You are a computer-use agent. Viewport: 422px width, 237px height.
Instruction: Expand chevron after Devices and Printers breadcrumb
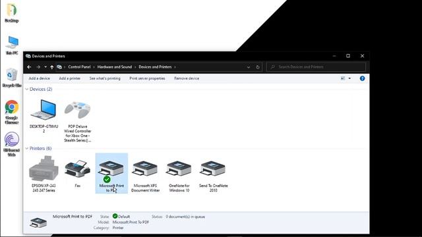[x=175, y=67]
